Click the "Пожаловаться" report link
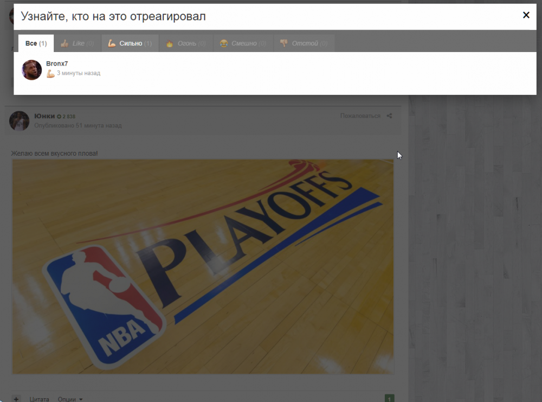The width and height of the screenshot is (542, 402). click(360, 116)
